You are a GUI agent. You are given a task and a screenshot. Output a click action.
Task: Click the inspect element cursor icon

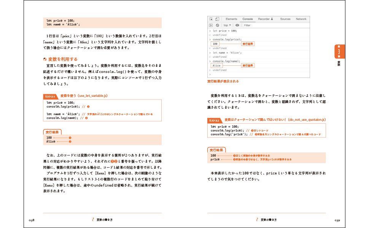coord(210,19)
